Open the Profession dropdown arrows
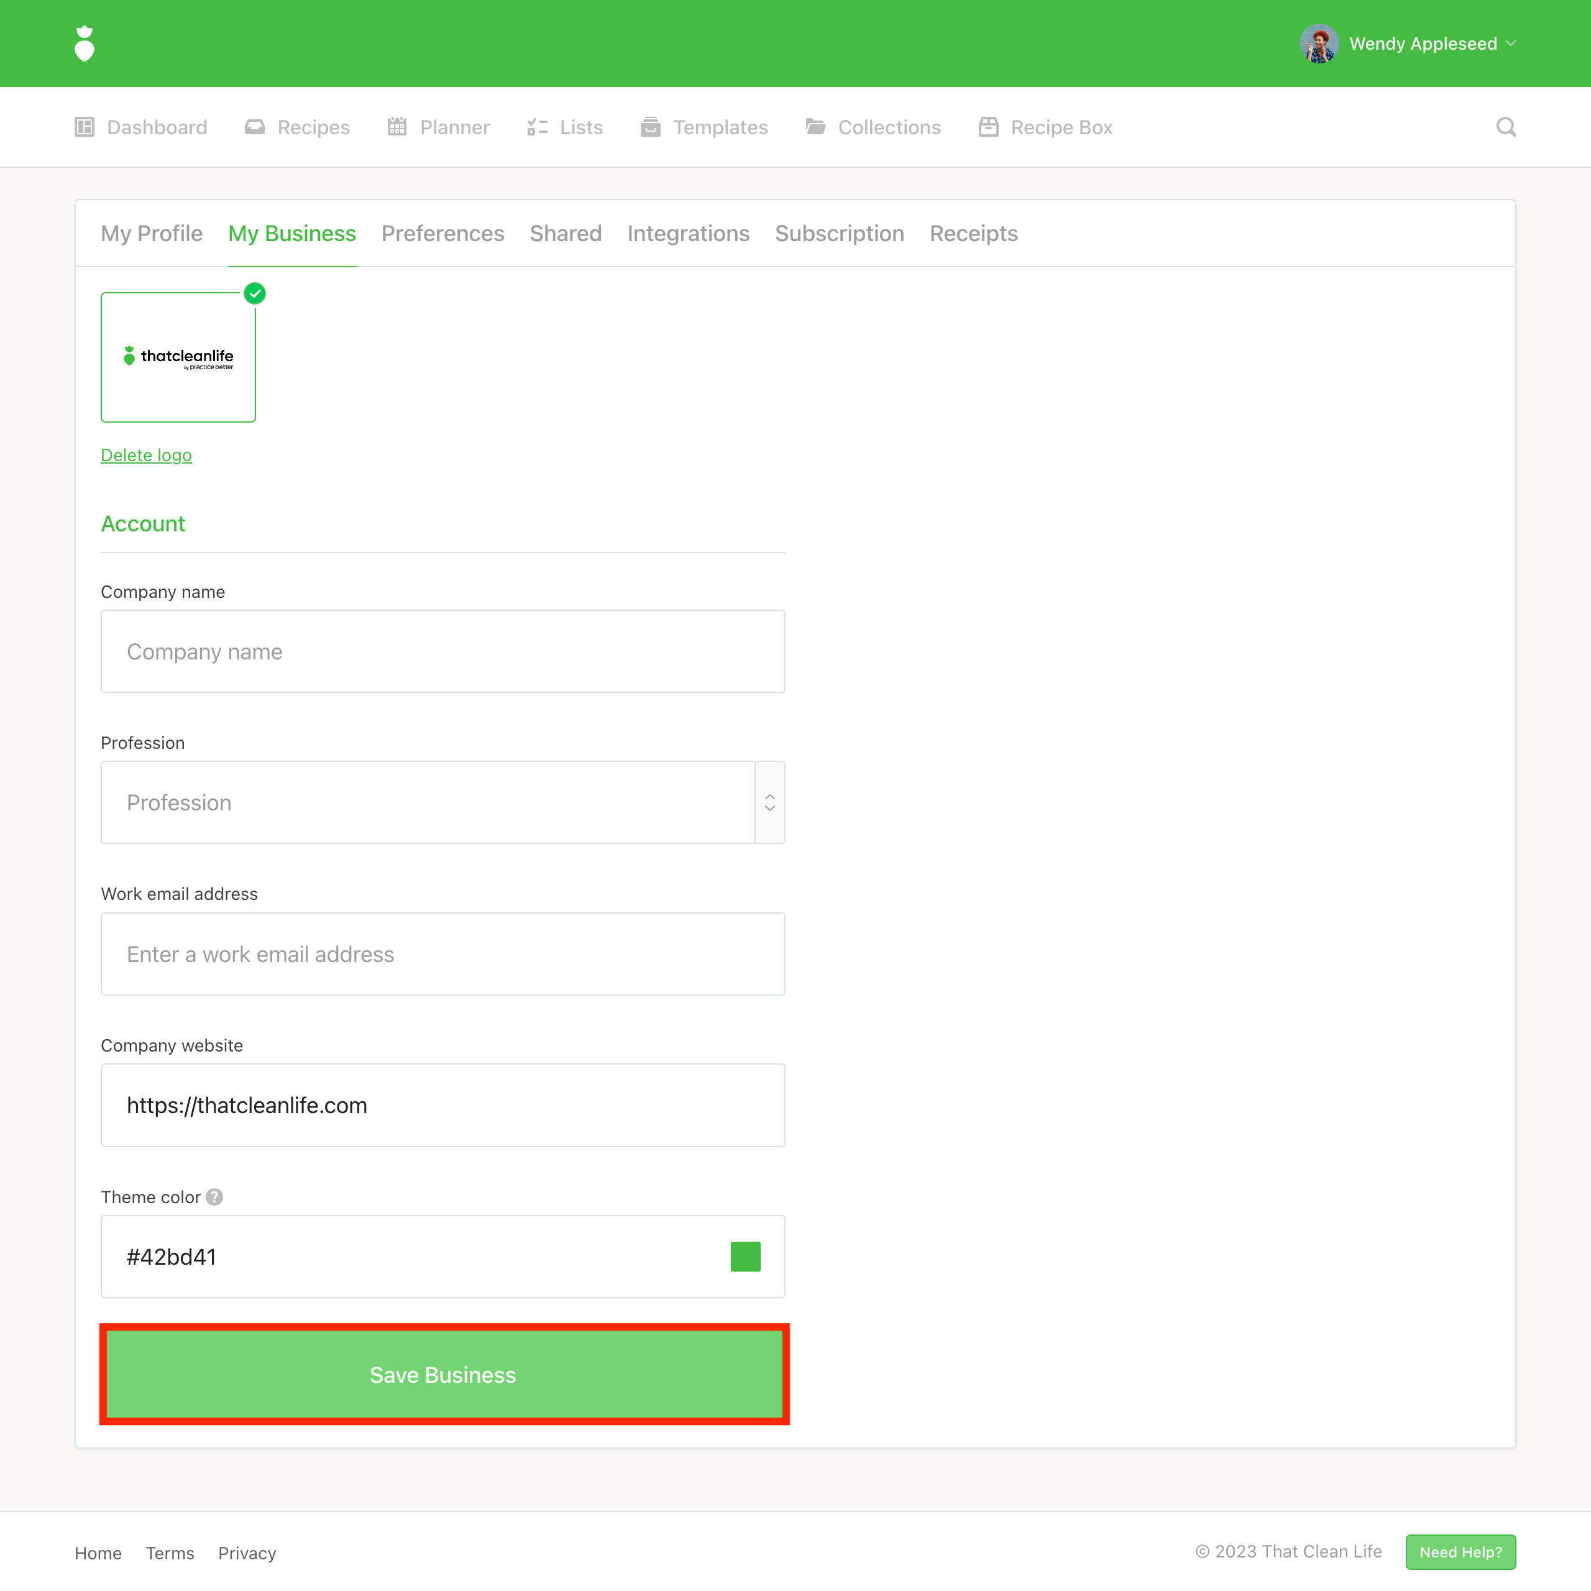 [769, 802]
